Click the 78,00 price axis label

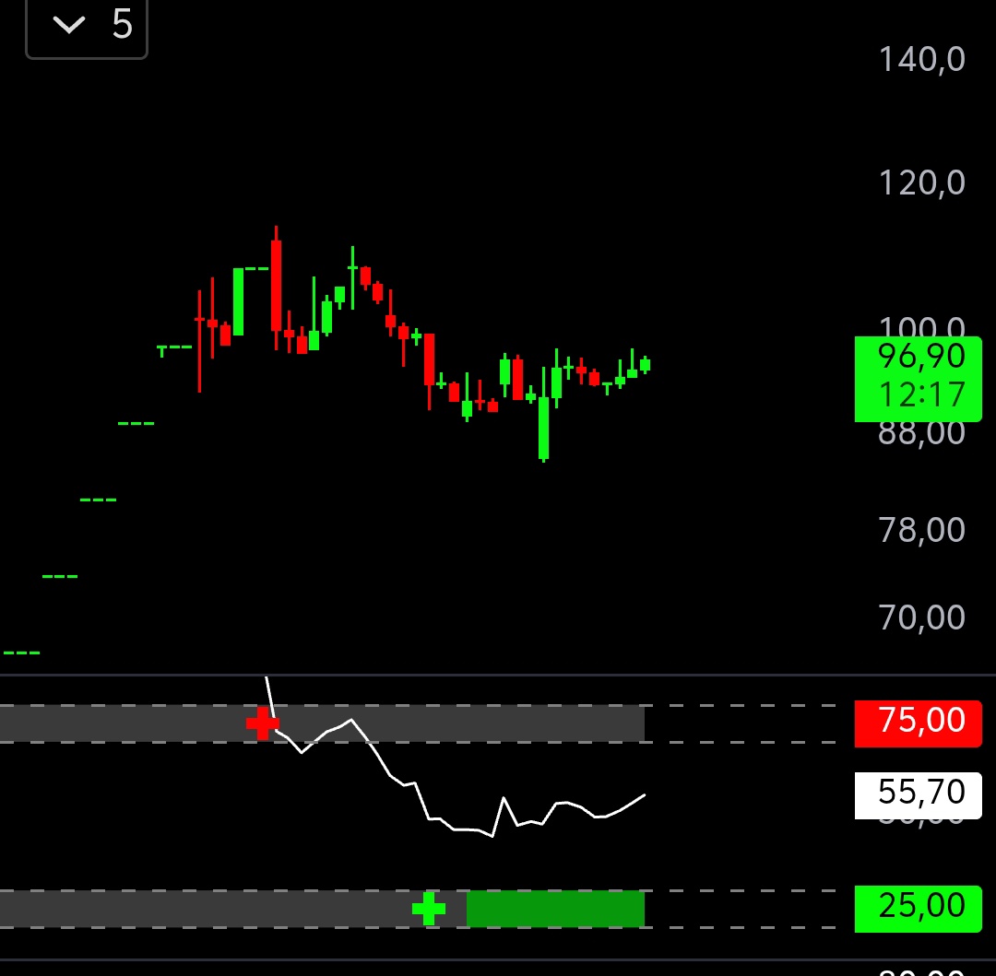pos(921,530)
